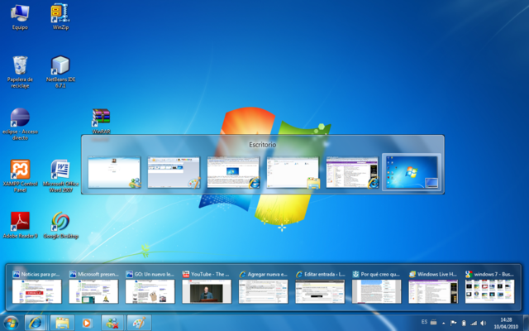The image size is (529, 331).
Task: Open the Windows Start orb
Action: coord(11,323)
